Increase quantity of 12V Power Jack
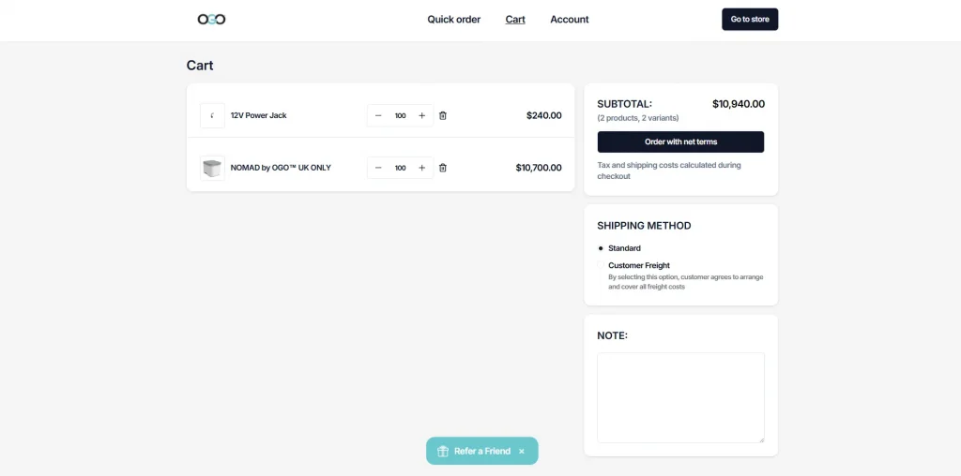Viewport: 961px width, 476px height. 421,115
